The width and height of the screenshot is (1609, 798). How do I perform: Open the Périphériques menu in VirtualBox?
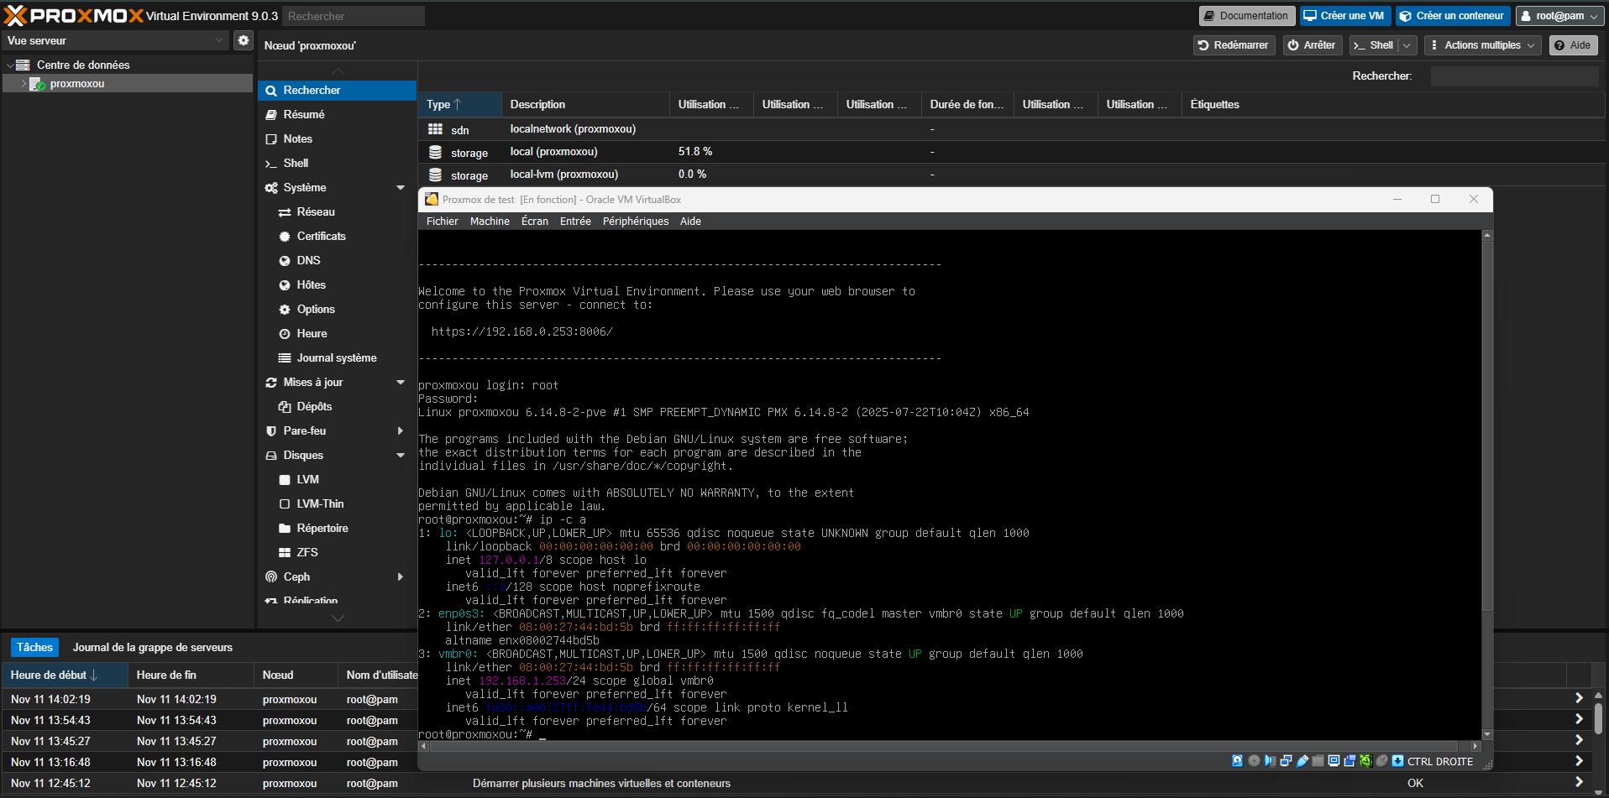[635, 222]
